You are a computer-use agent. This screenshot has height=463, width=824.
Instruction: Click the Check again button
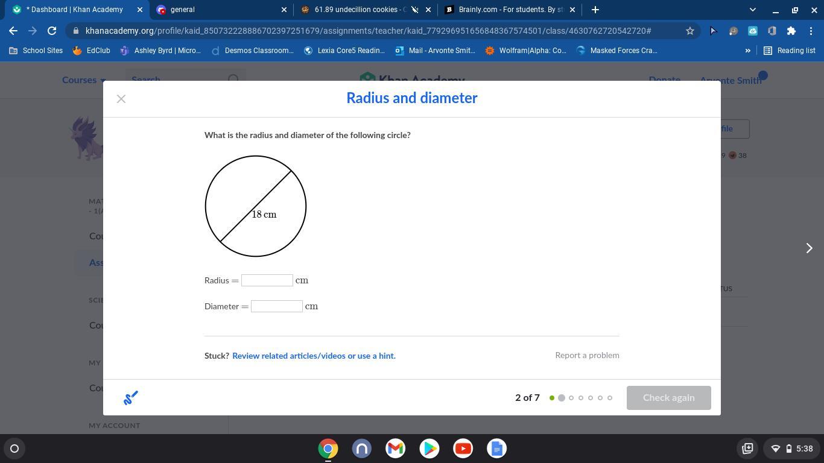tap(669, 398)
